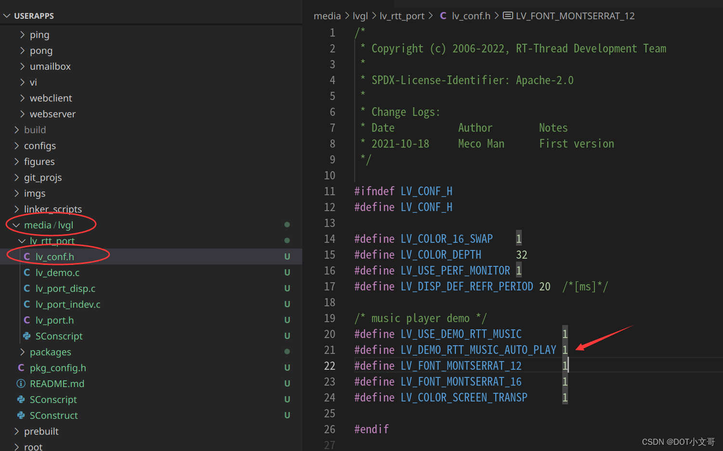The image size is (723, 451).
Task: Click the LV_FONT_MONTSERRAT_16 macro name
Action: (x=461, y=382)
